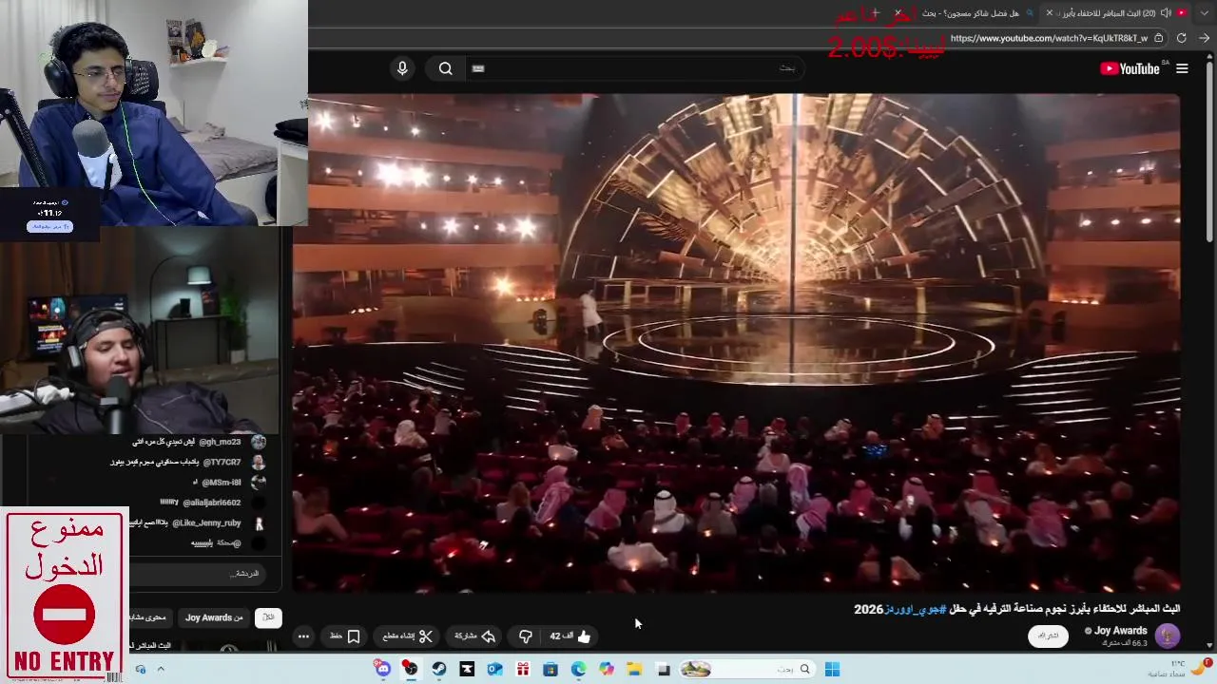This screenshot has width=1217, height=684.
Task: Click the chat username @MSm-i8l
Action: click(222, 483)
